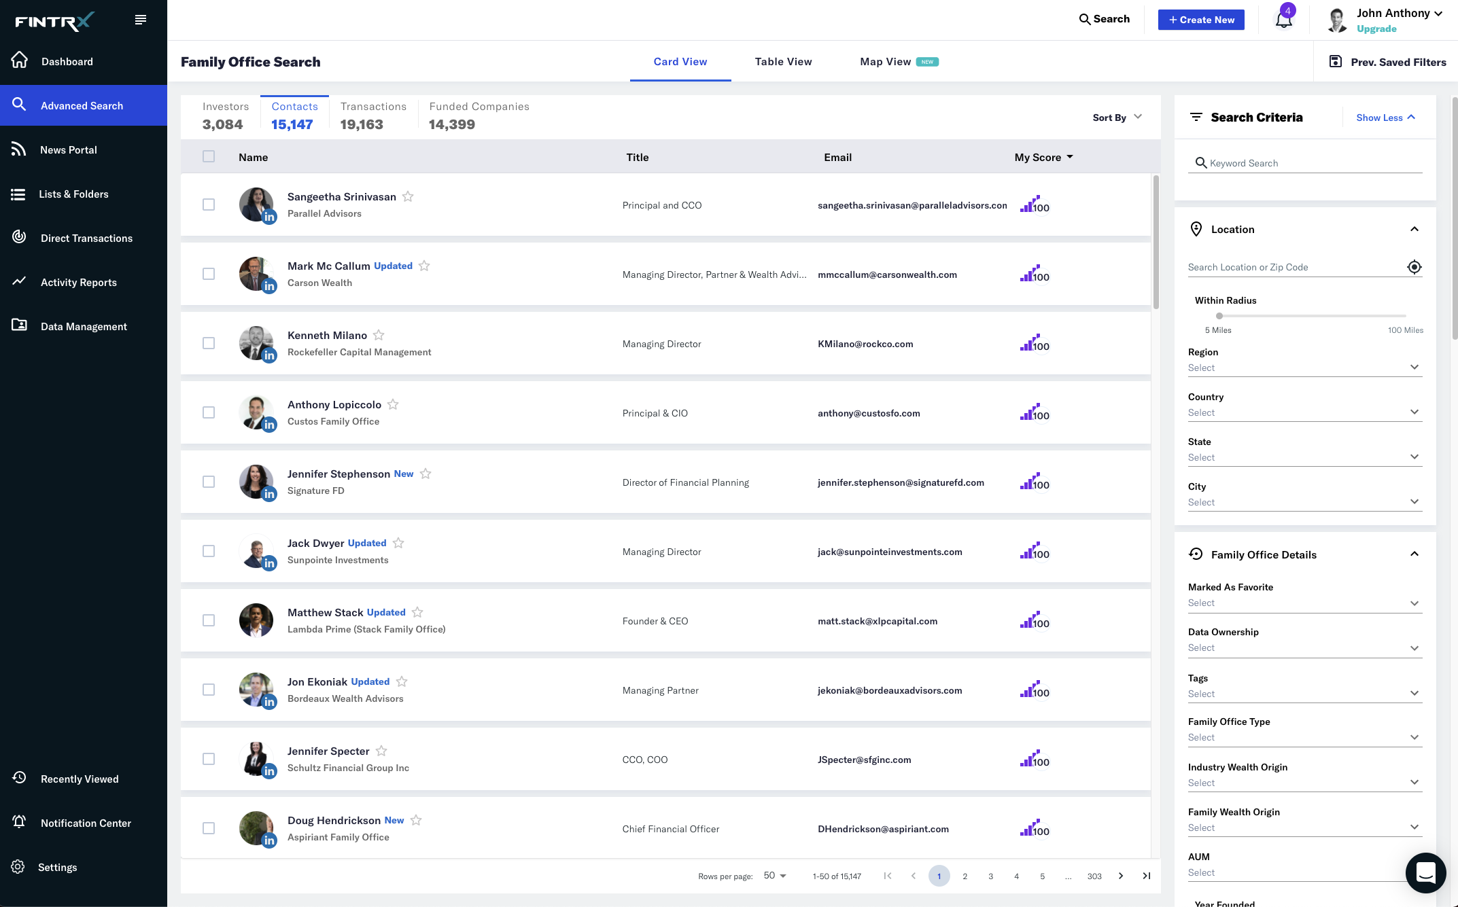Open the Sort By dropdown
The height and width of the screenshot is (907, 1458).
pos(1117,118)
